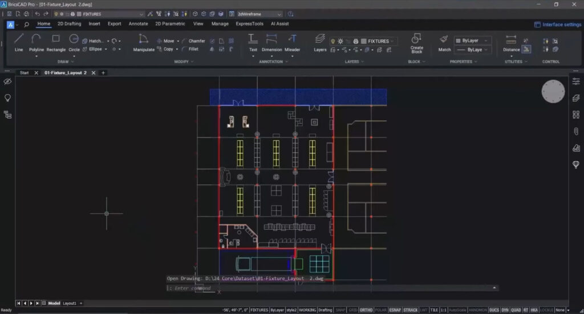Add a new document tab with plus
This screenshot has height=314, width=584.
(103, 73)
